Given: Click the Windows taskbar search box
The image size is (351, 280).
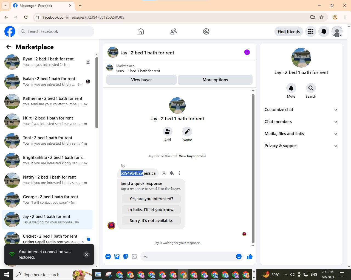Looking at the screenshot, I should (x=53, y=275).
